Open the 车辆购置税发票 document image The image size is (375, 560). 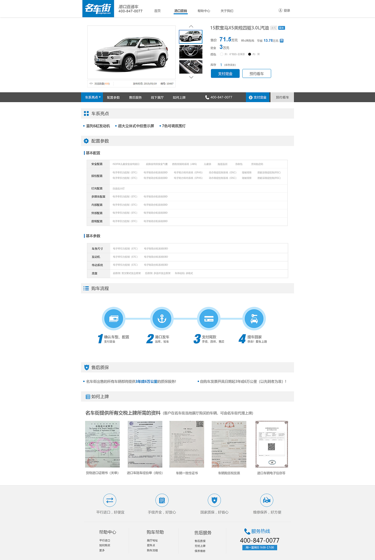(229, 444)
